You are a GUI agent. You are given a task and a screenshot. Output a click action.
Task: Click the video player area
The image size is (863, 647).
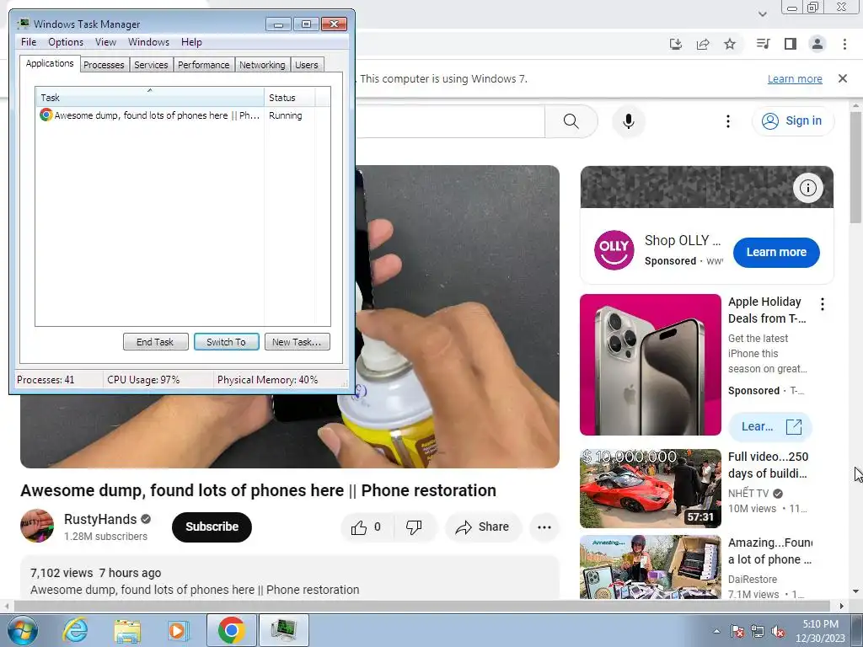(457, 317)
